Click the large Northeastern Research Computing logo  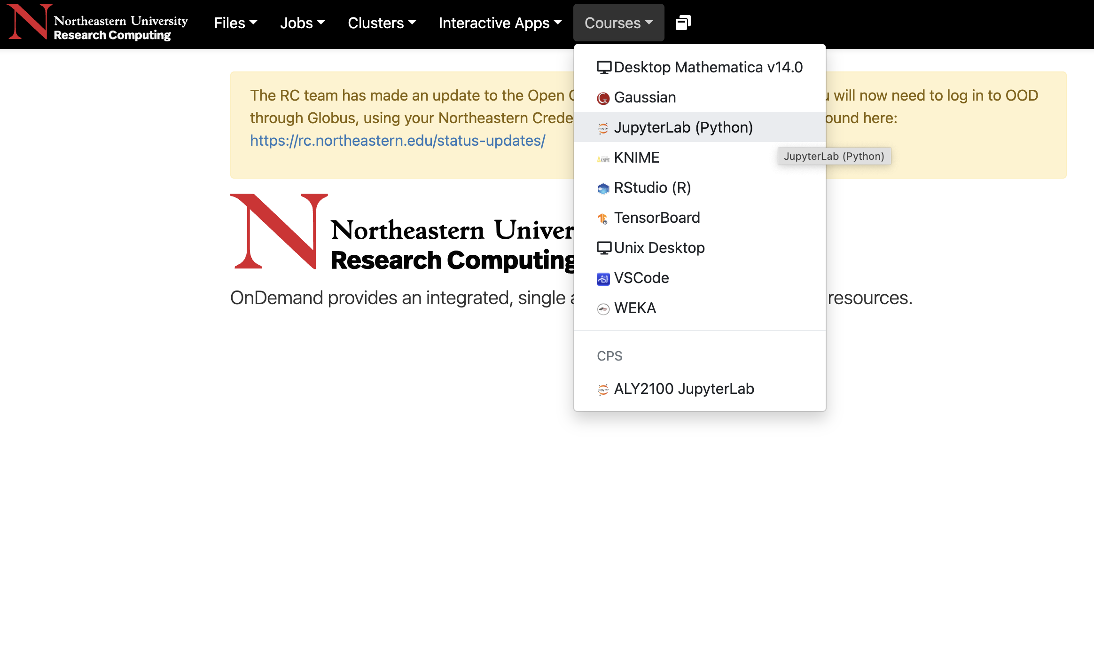click(x=402, y=232)
